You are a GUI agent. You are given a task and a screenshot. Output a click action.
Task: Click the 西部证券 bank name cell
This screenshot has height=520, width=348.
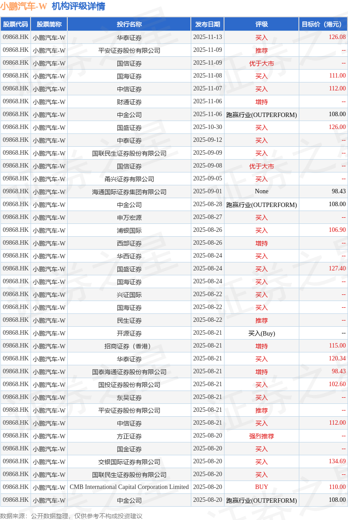[x=129, y=243]
